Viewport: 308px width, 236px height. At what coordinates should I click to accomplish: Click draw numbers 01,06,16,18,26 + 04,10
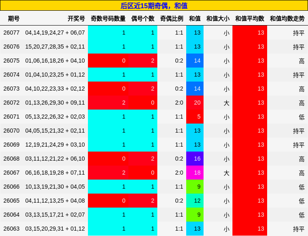pos(55,61)
